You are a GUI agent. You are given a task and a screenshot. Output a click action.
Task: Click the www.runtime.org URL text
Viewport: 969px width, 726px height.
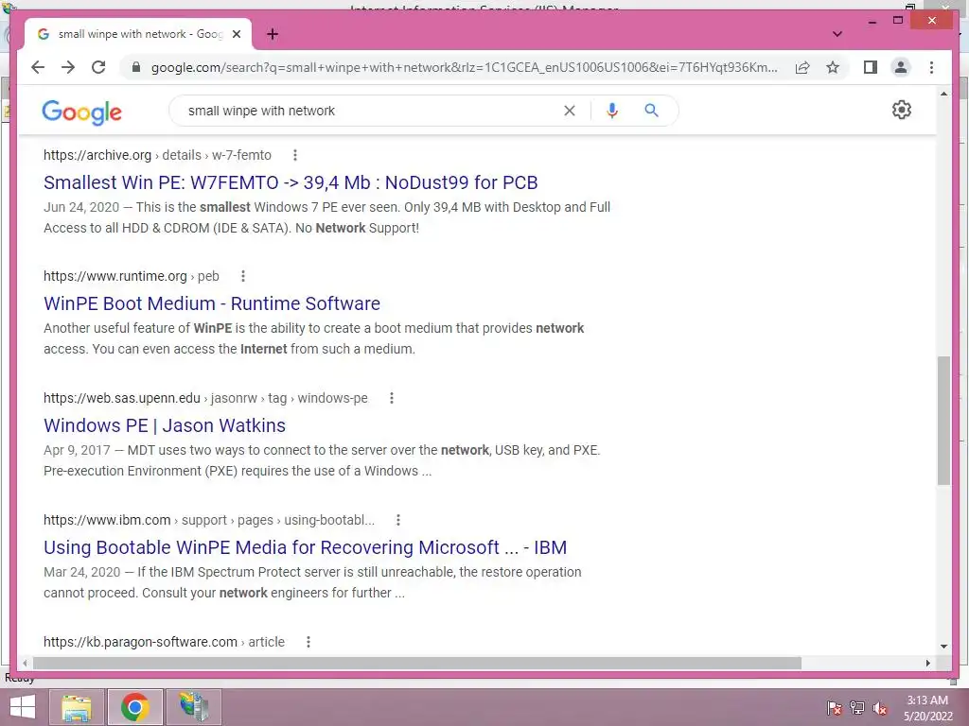131,276
